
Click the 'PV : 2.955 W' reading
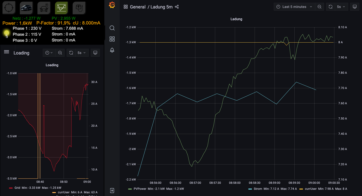click(64, 18)
